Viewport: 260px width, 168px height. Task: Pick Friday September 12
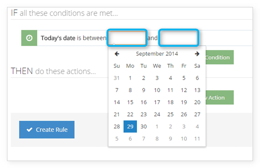(184, 90)
